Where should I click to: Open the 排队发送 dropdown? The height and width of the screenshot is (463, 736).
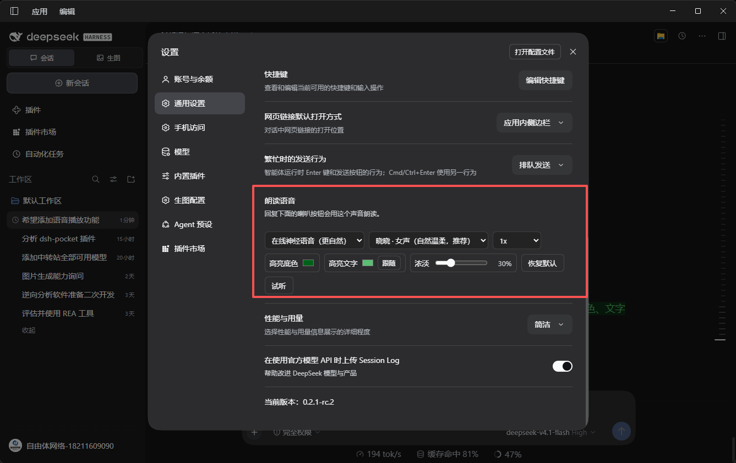click(x=542, y=165)
